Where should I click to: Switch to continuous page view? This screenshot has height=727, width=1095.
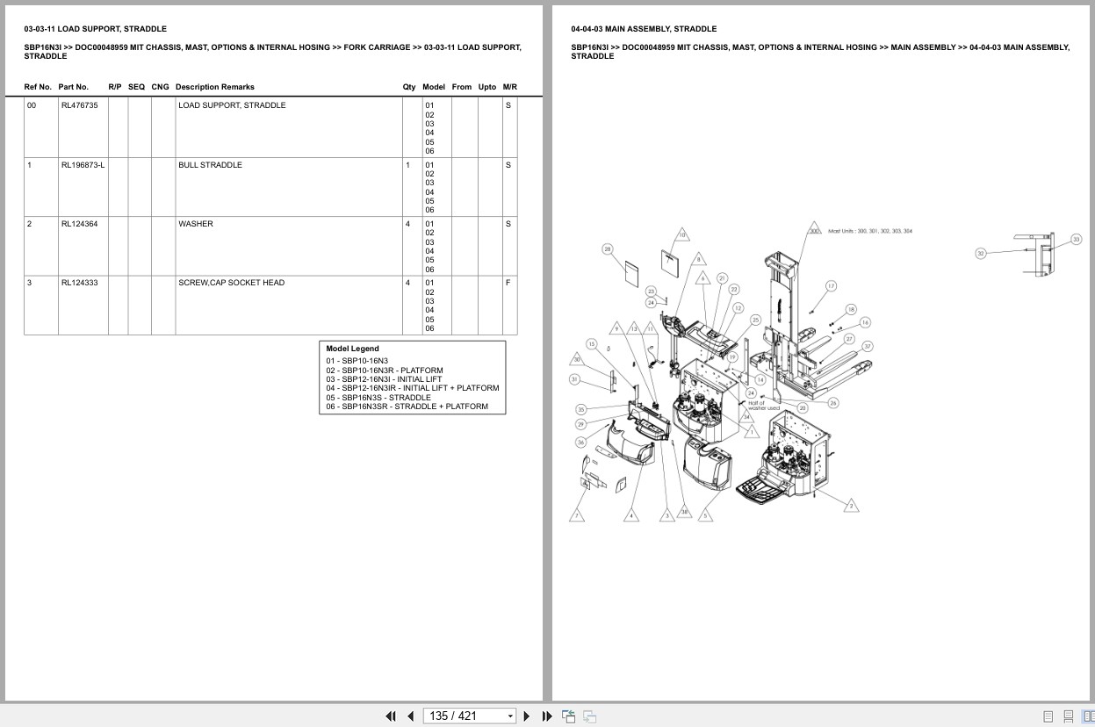point(1069,716)
